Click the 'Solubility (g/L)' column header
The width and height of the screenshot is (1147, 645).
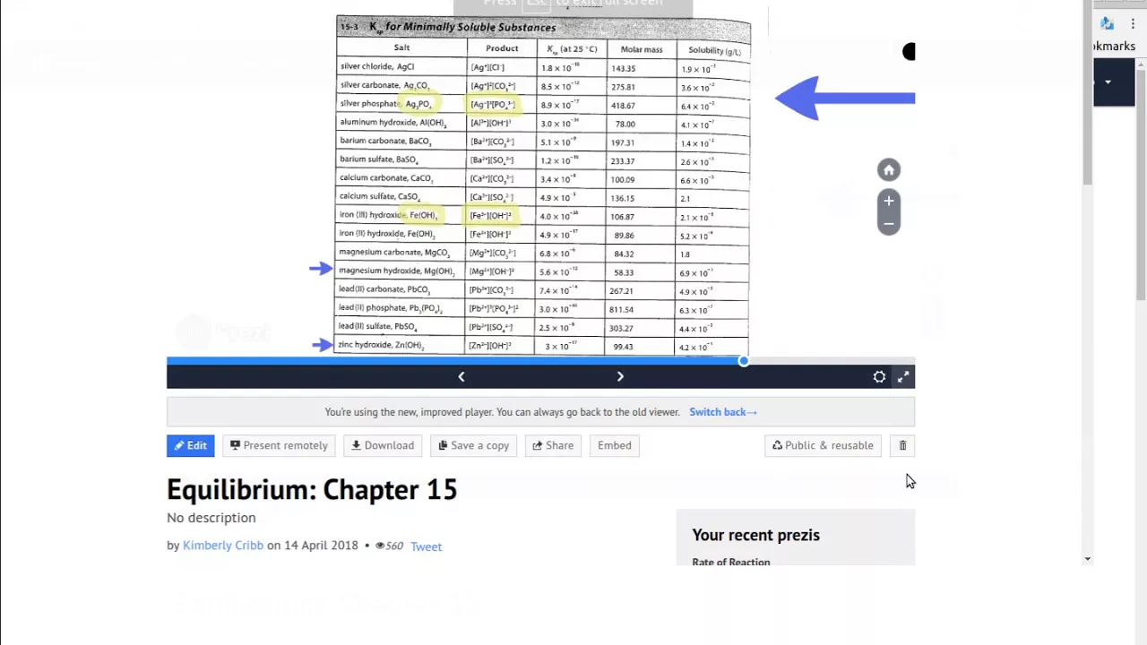tap(714, 51)
